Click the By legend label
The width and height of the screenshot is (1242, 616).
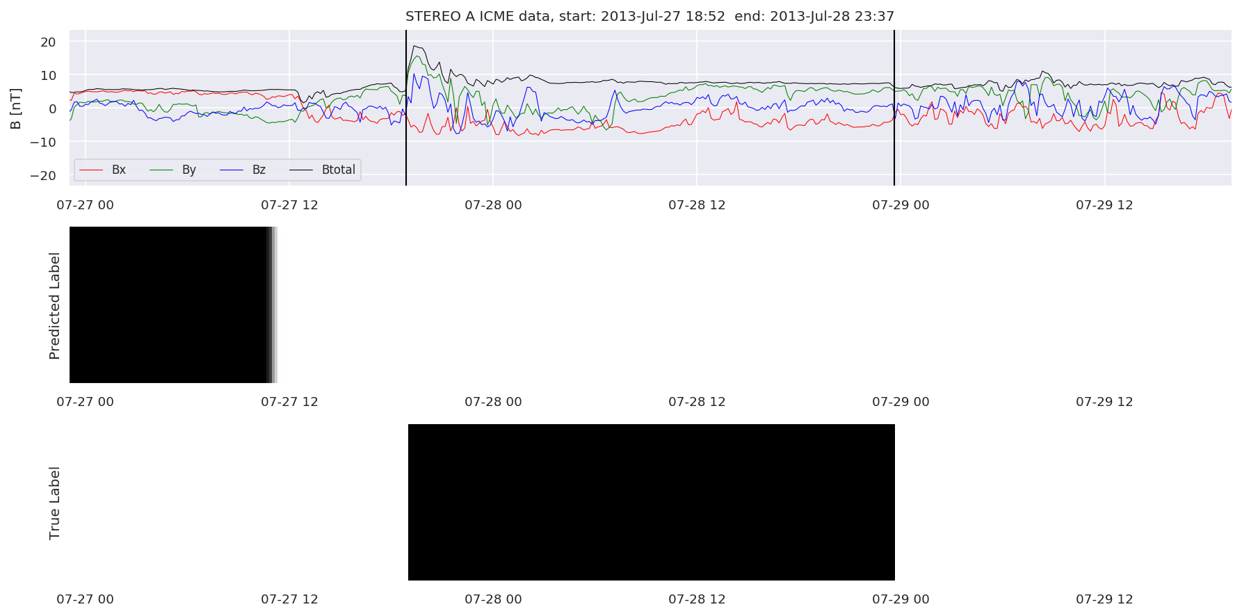point(189,170)
